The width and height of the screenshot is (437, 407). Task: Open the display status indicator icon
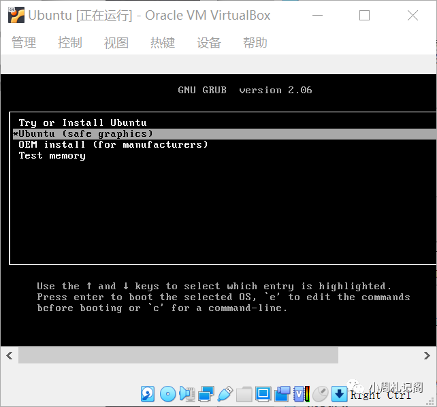[x=263, y=394]
